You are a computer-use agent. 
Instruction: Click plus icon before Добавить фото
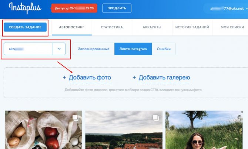coord(64,77)
